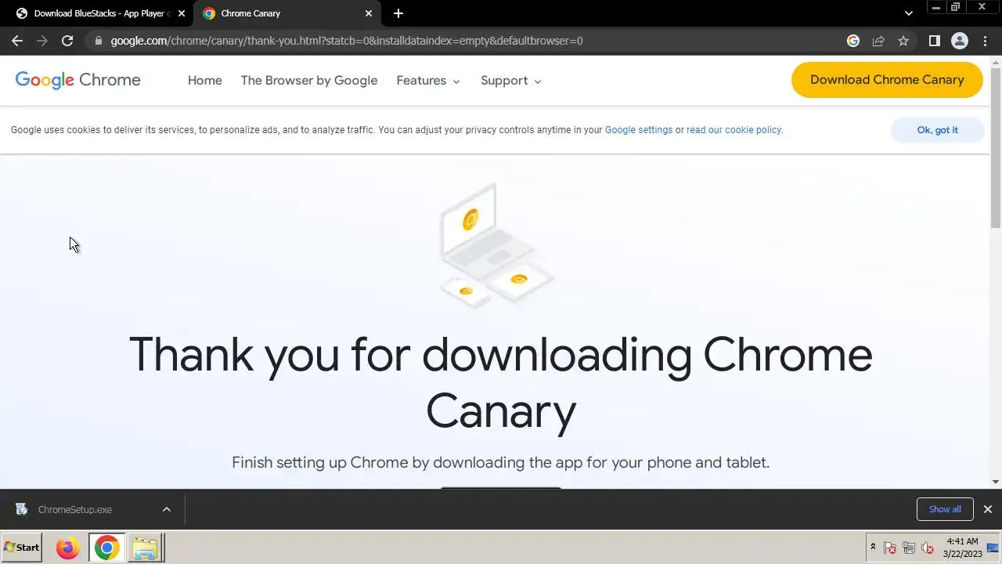The height and width of the screenshot is (564, 1002).
Task: Open the Home navigation link
Action: click(x=205, y=81)
